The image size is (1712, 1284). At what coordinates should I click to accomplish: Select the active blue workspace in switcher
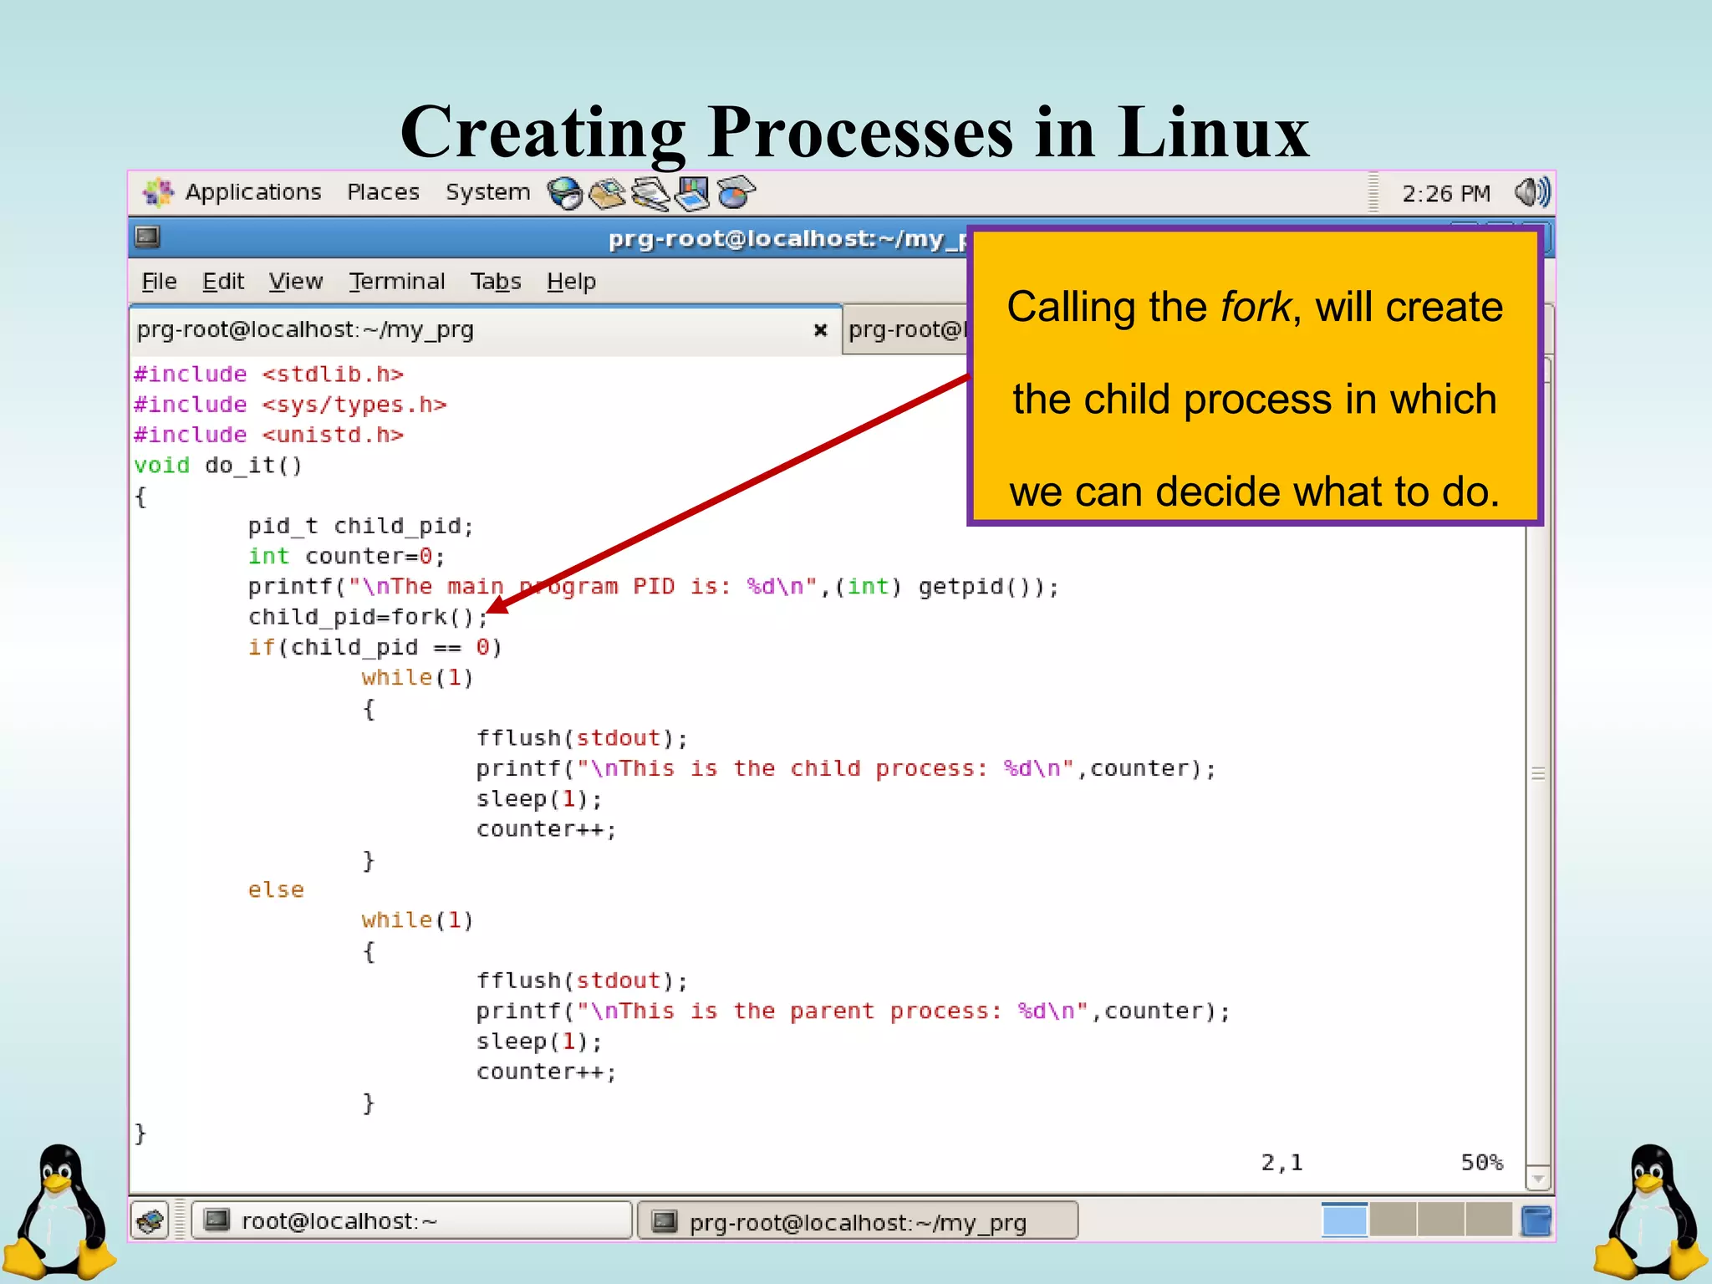click(1344, 1220)
